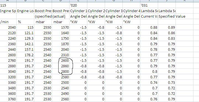
Task: Select actual boost pressure cell 2310
Action: pyautogui.click(x=61, y=55)
